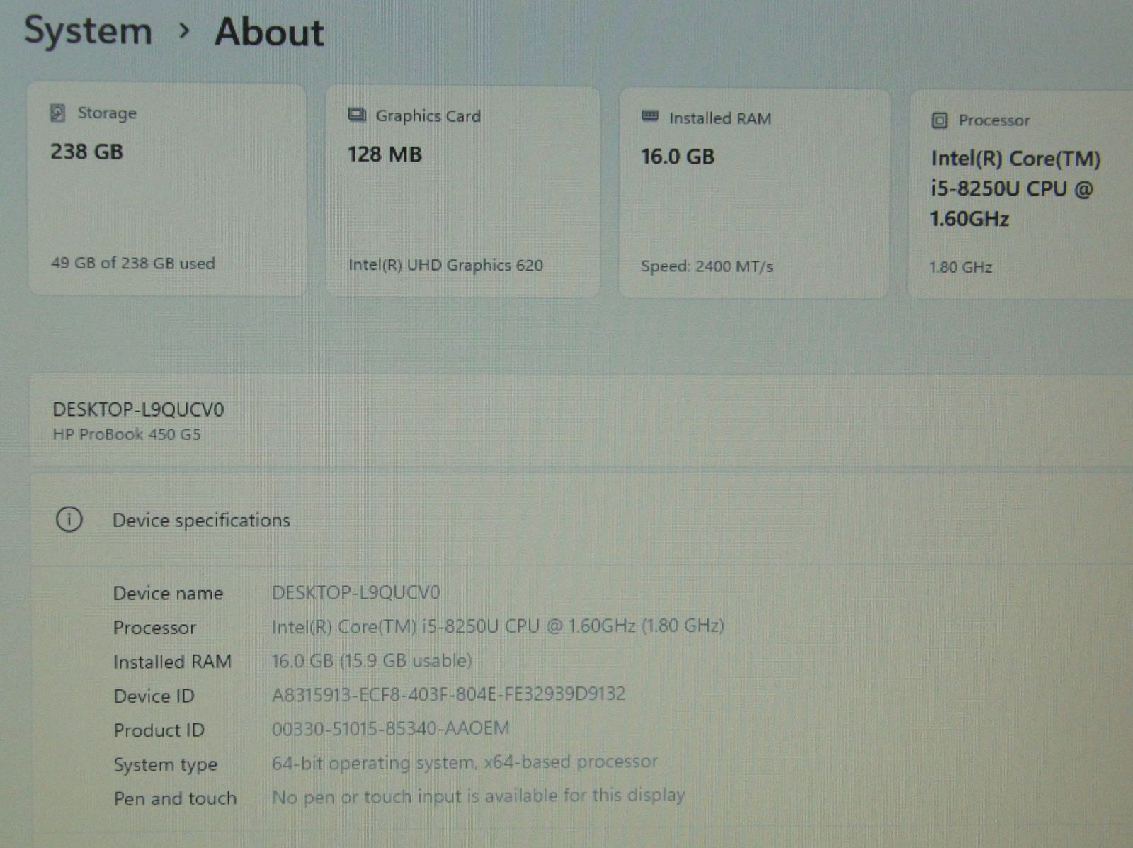Click the Intel(R) UHD Graphics 620 label
The width and height of the screenshot is (1133, 848).
pyautogui.click(x=445, y=266)
